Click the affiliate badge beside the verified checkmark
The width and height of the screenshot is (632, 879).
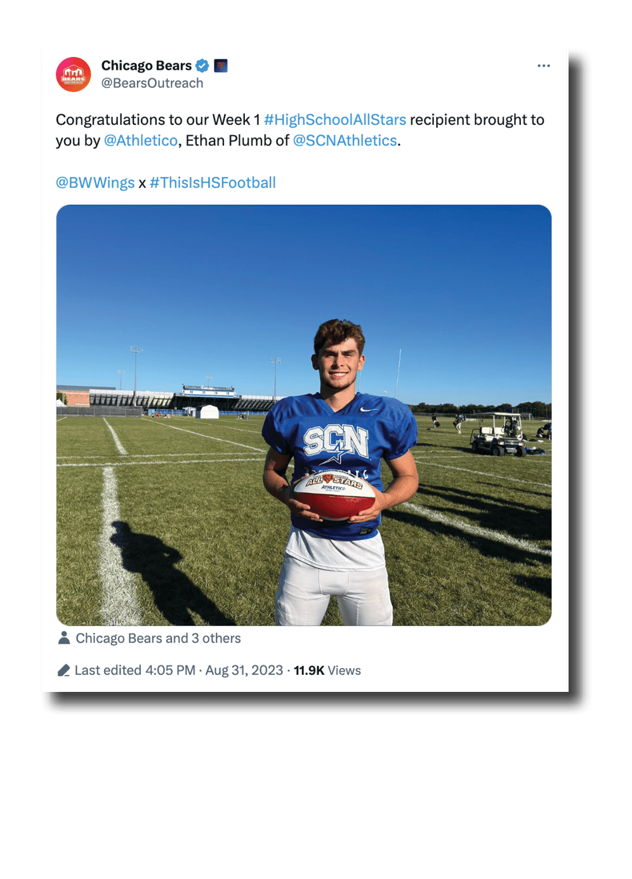220,65
